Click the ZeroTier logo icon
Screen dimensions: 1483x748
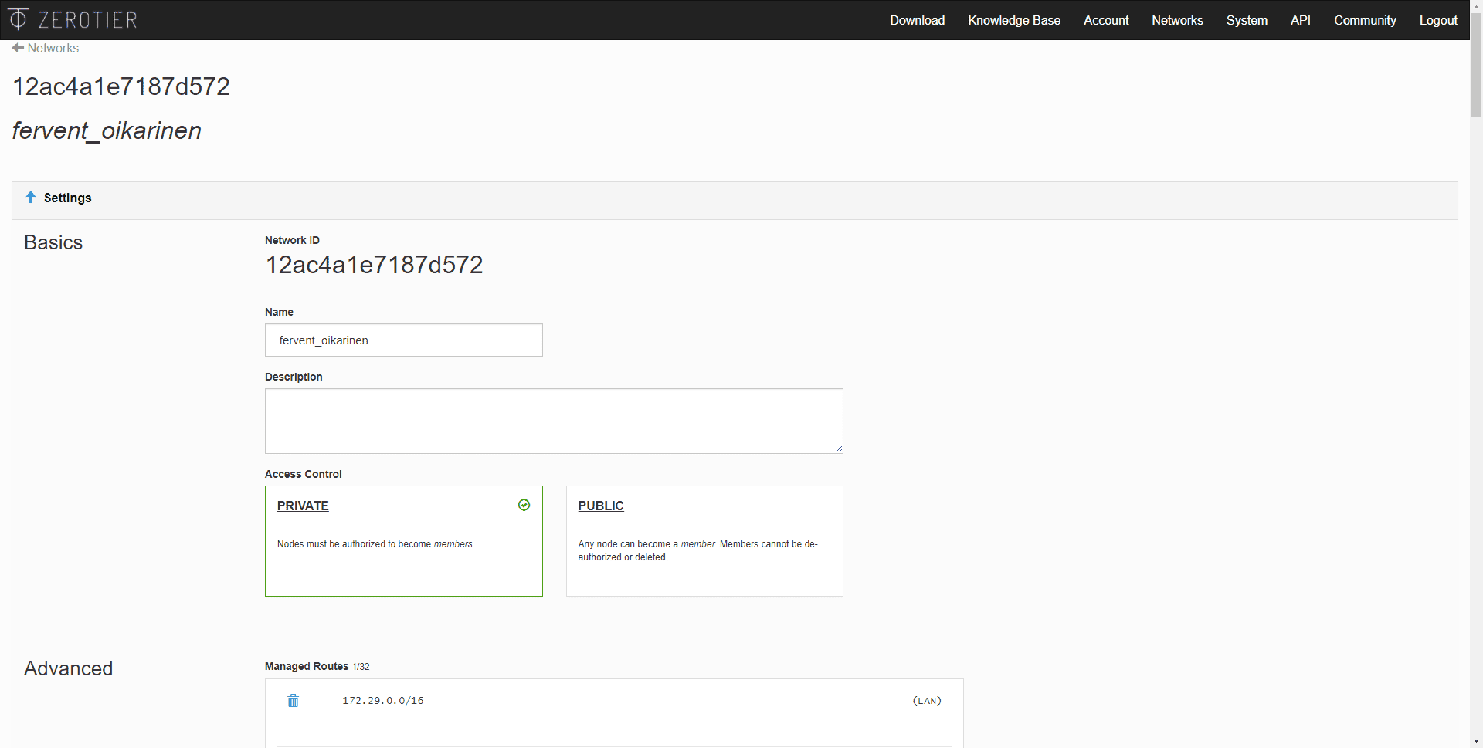(x=18, y=19)
